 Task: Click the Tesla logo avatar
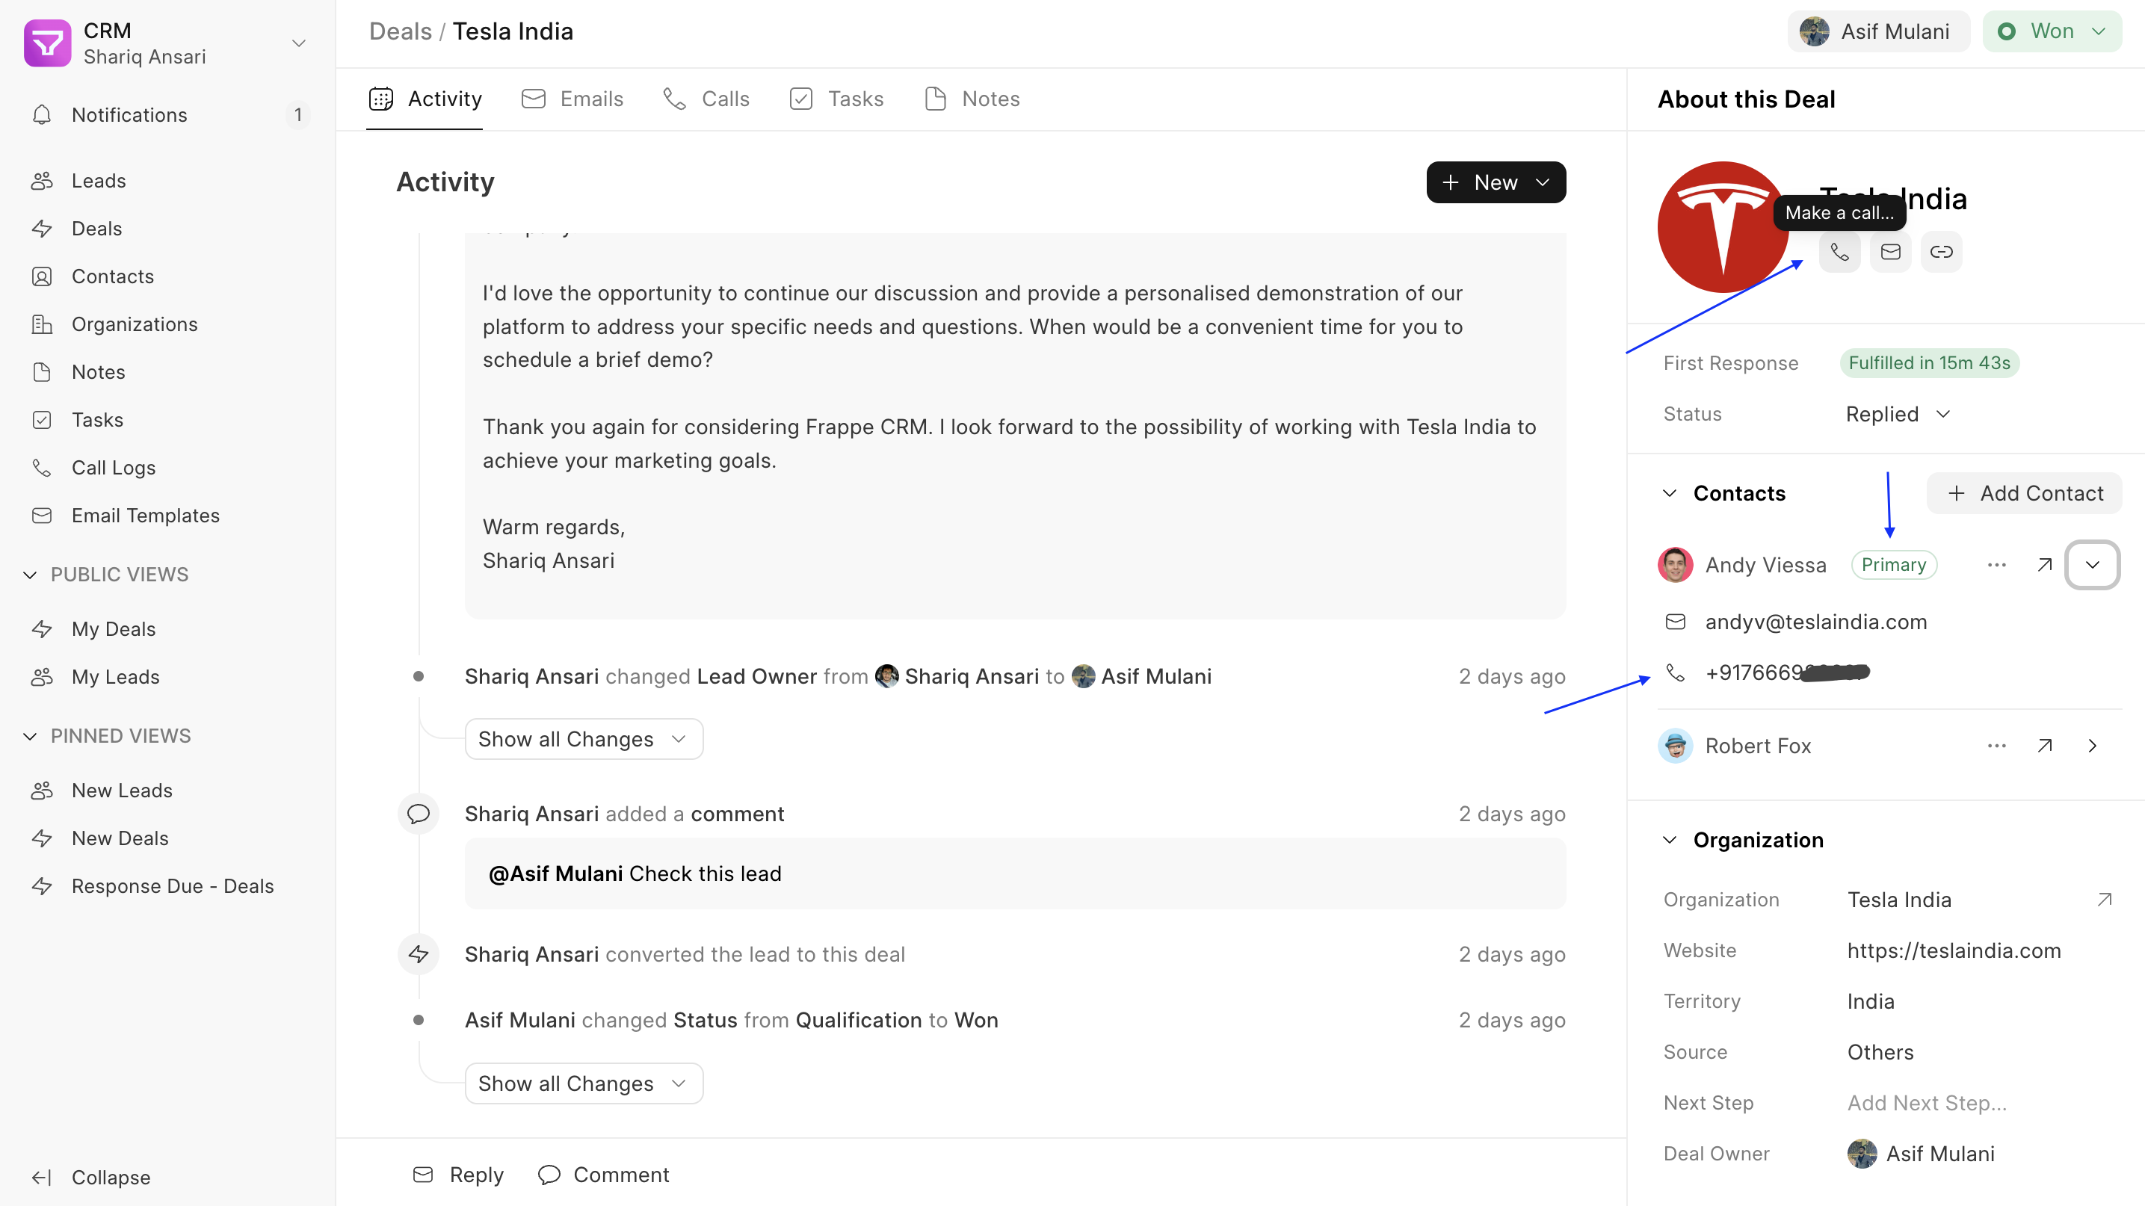click(1722, 226)
